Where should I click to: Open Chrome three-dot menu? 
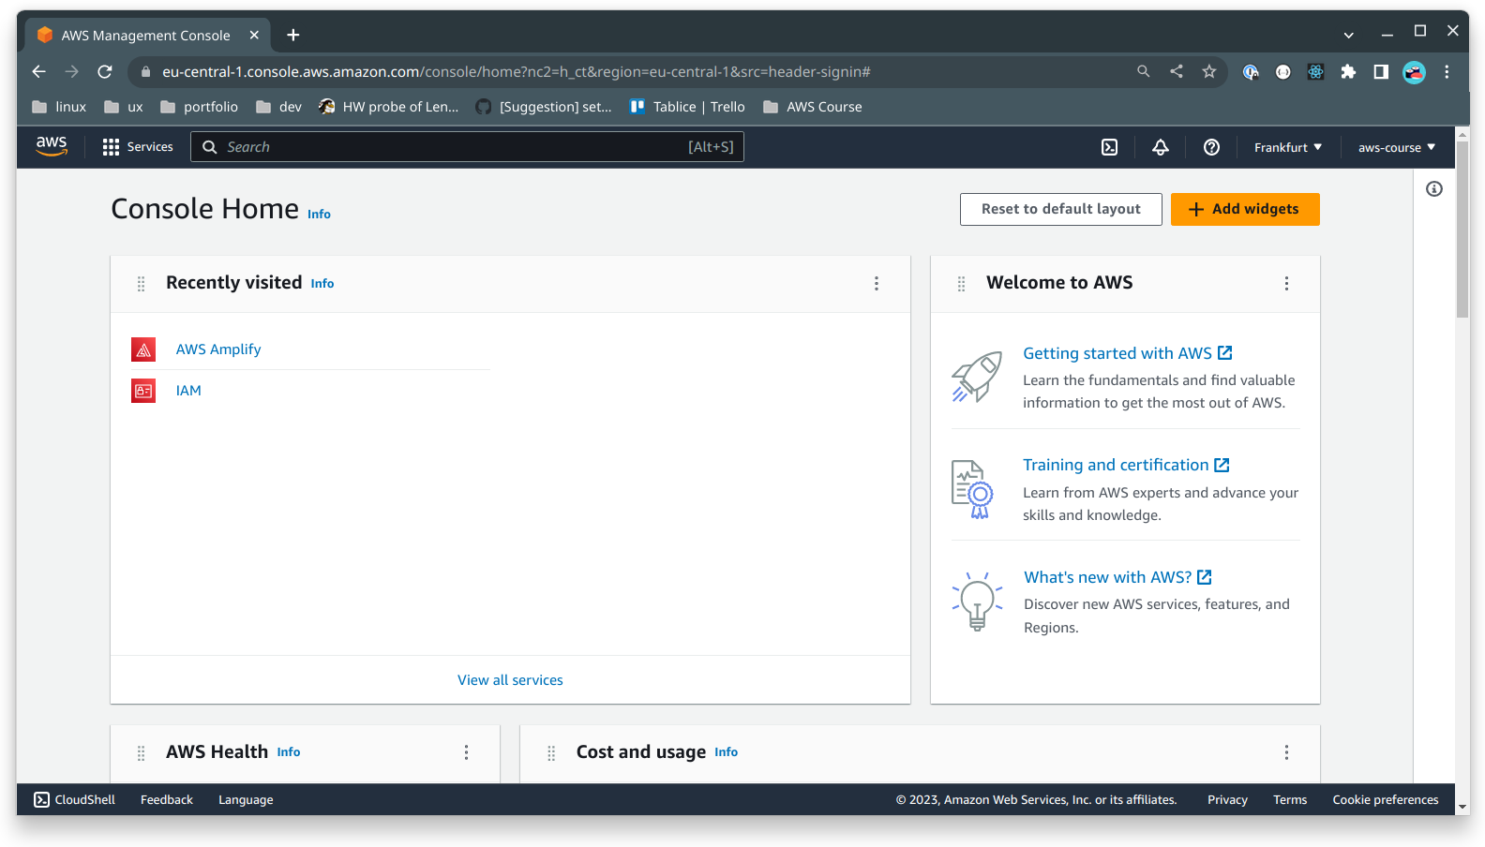coord(1447,71)
